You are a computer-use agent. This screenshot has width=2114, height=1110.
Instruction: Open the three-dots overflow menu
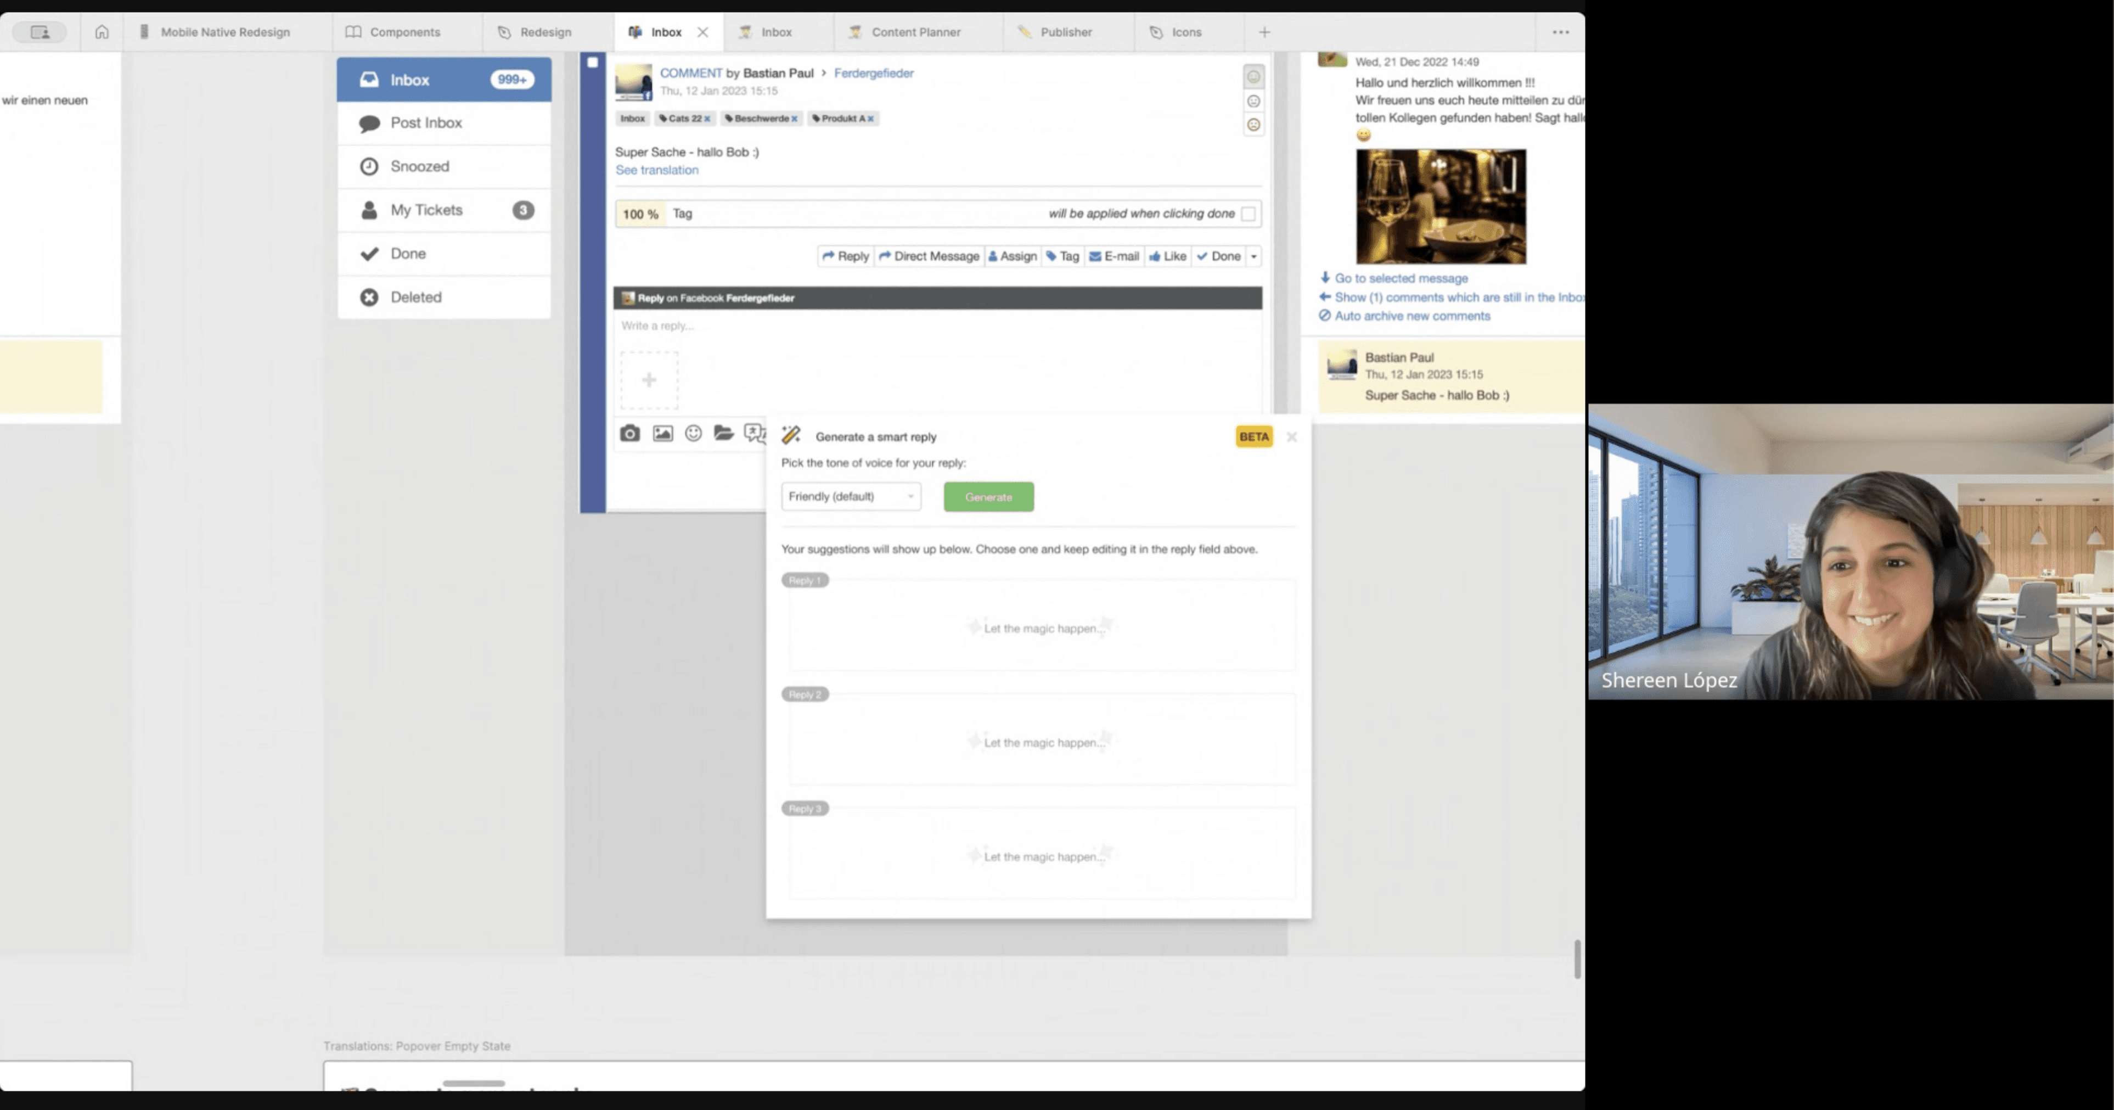(1560, 32)
